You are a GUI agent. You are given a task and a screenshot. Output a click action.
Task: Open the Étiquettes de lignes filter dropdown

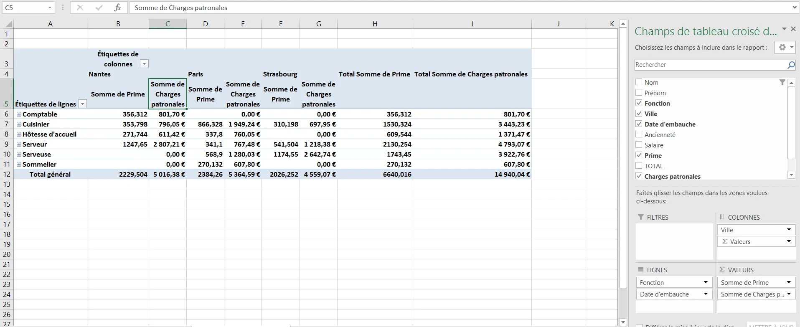[83, 104]
